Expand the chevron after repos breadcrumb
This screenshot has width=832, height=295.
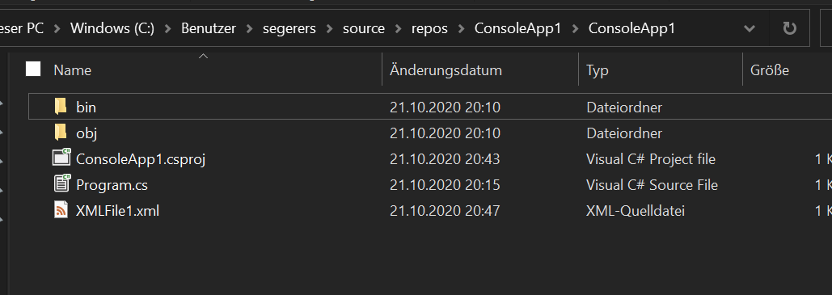pyautogui.click(x=461, y=28)
